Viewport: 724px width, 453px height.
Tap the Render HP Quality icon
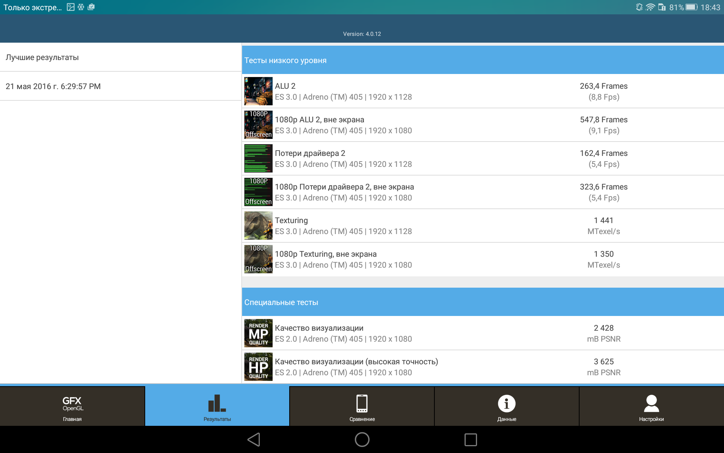[258, 367]
